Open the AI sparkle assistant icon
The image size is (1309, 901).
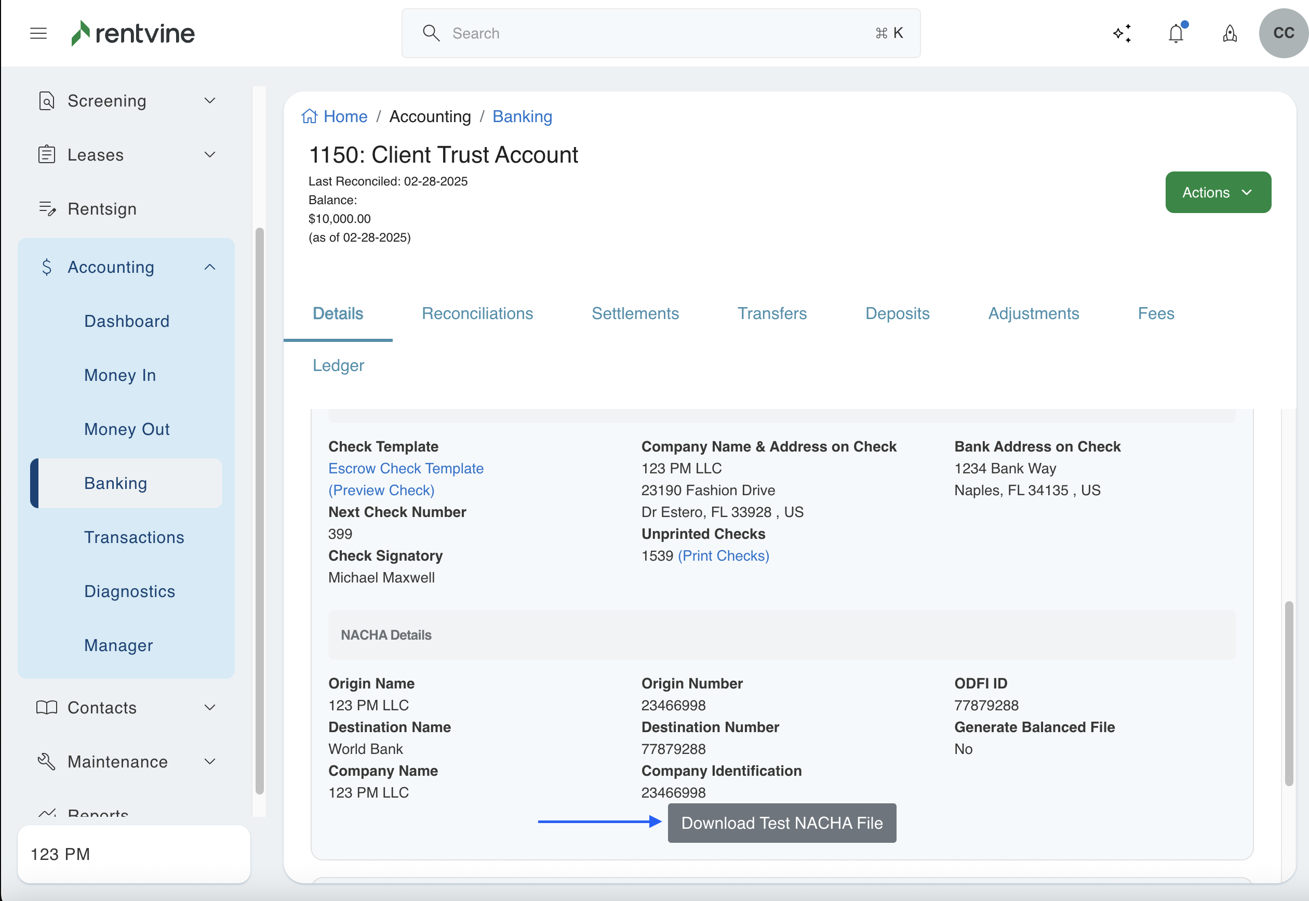point(1121,33)
